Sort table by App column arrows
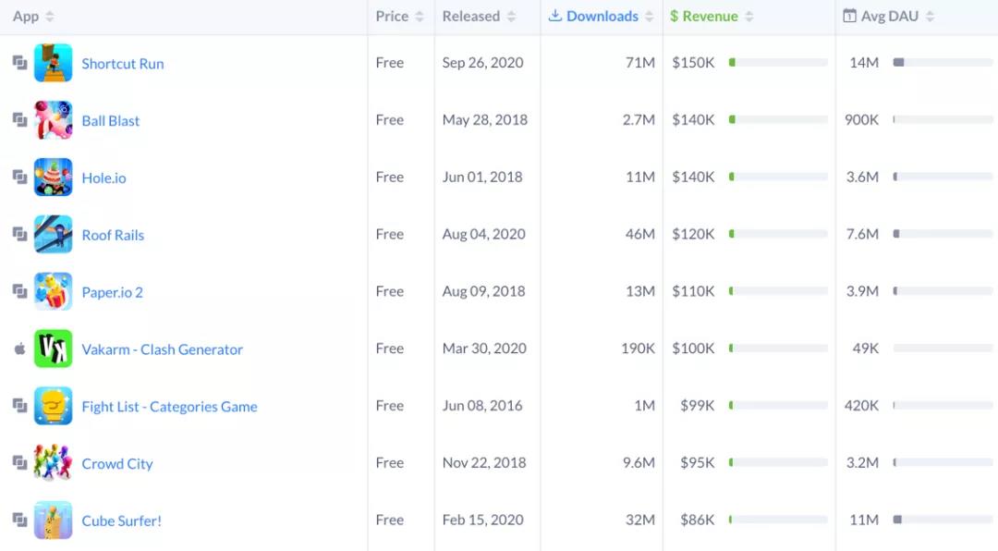 (x=50, y=17)
